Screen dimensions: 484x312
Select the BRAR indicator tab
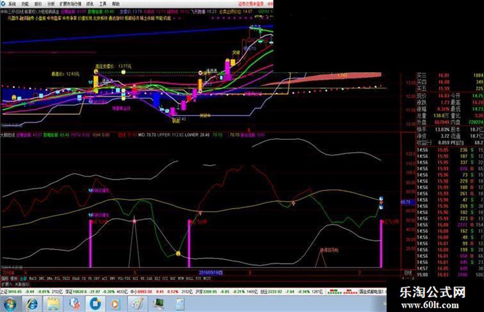pyautogui.click(x=76, y=278)
